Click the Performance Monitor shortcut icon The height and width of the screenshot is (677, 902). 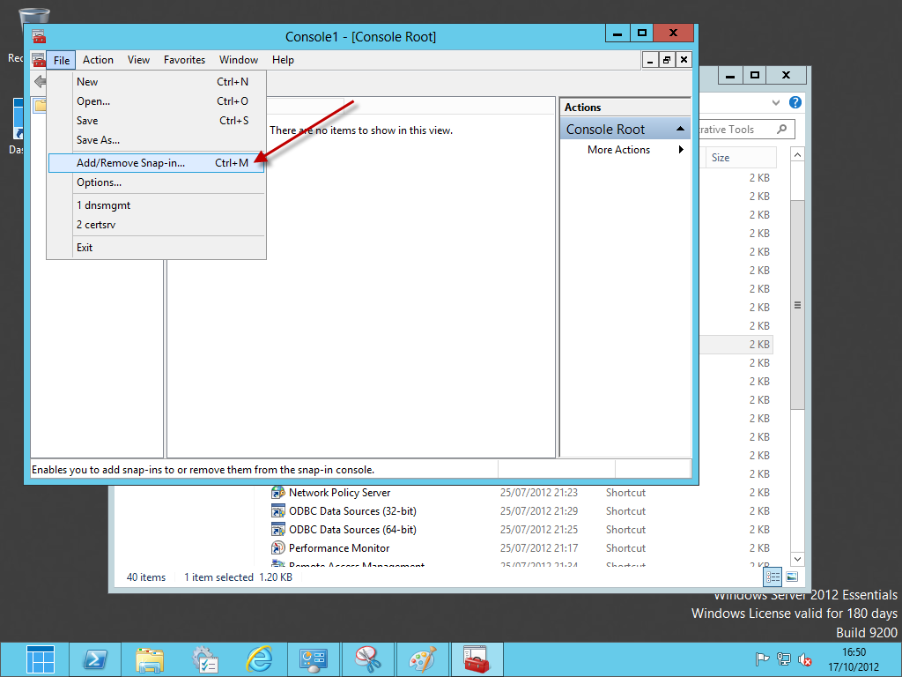pyautogui.click(x=278, y=548)
